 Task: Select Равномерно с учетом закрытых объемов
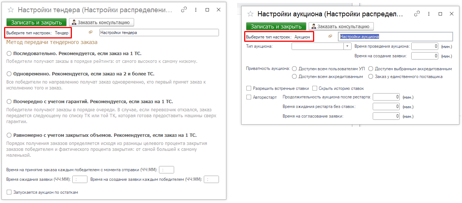coord(9,135)
